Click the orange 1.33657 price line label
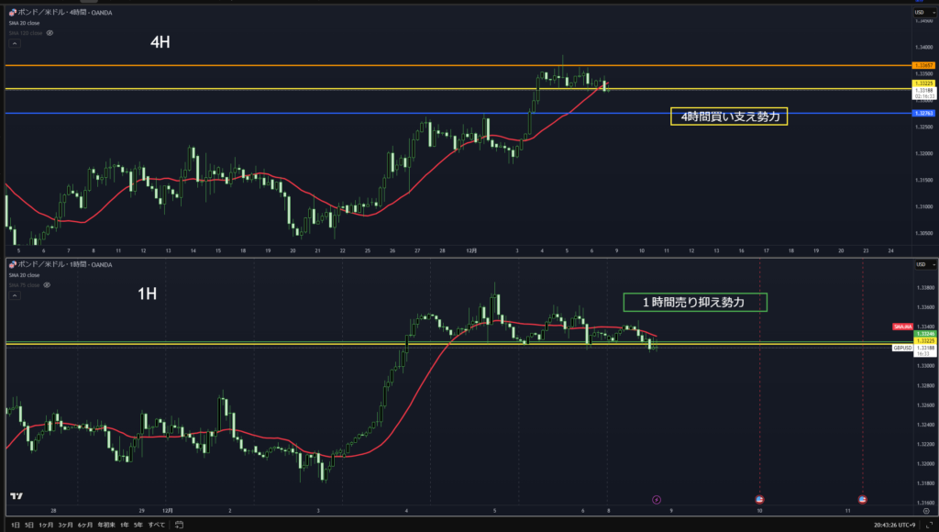The image size is (939, 532). click(x=922, y=65)
